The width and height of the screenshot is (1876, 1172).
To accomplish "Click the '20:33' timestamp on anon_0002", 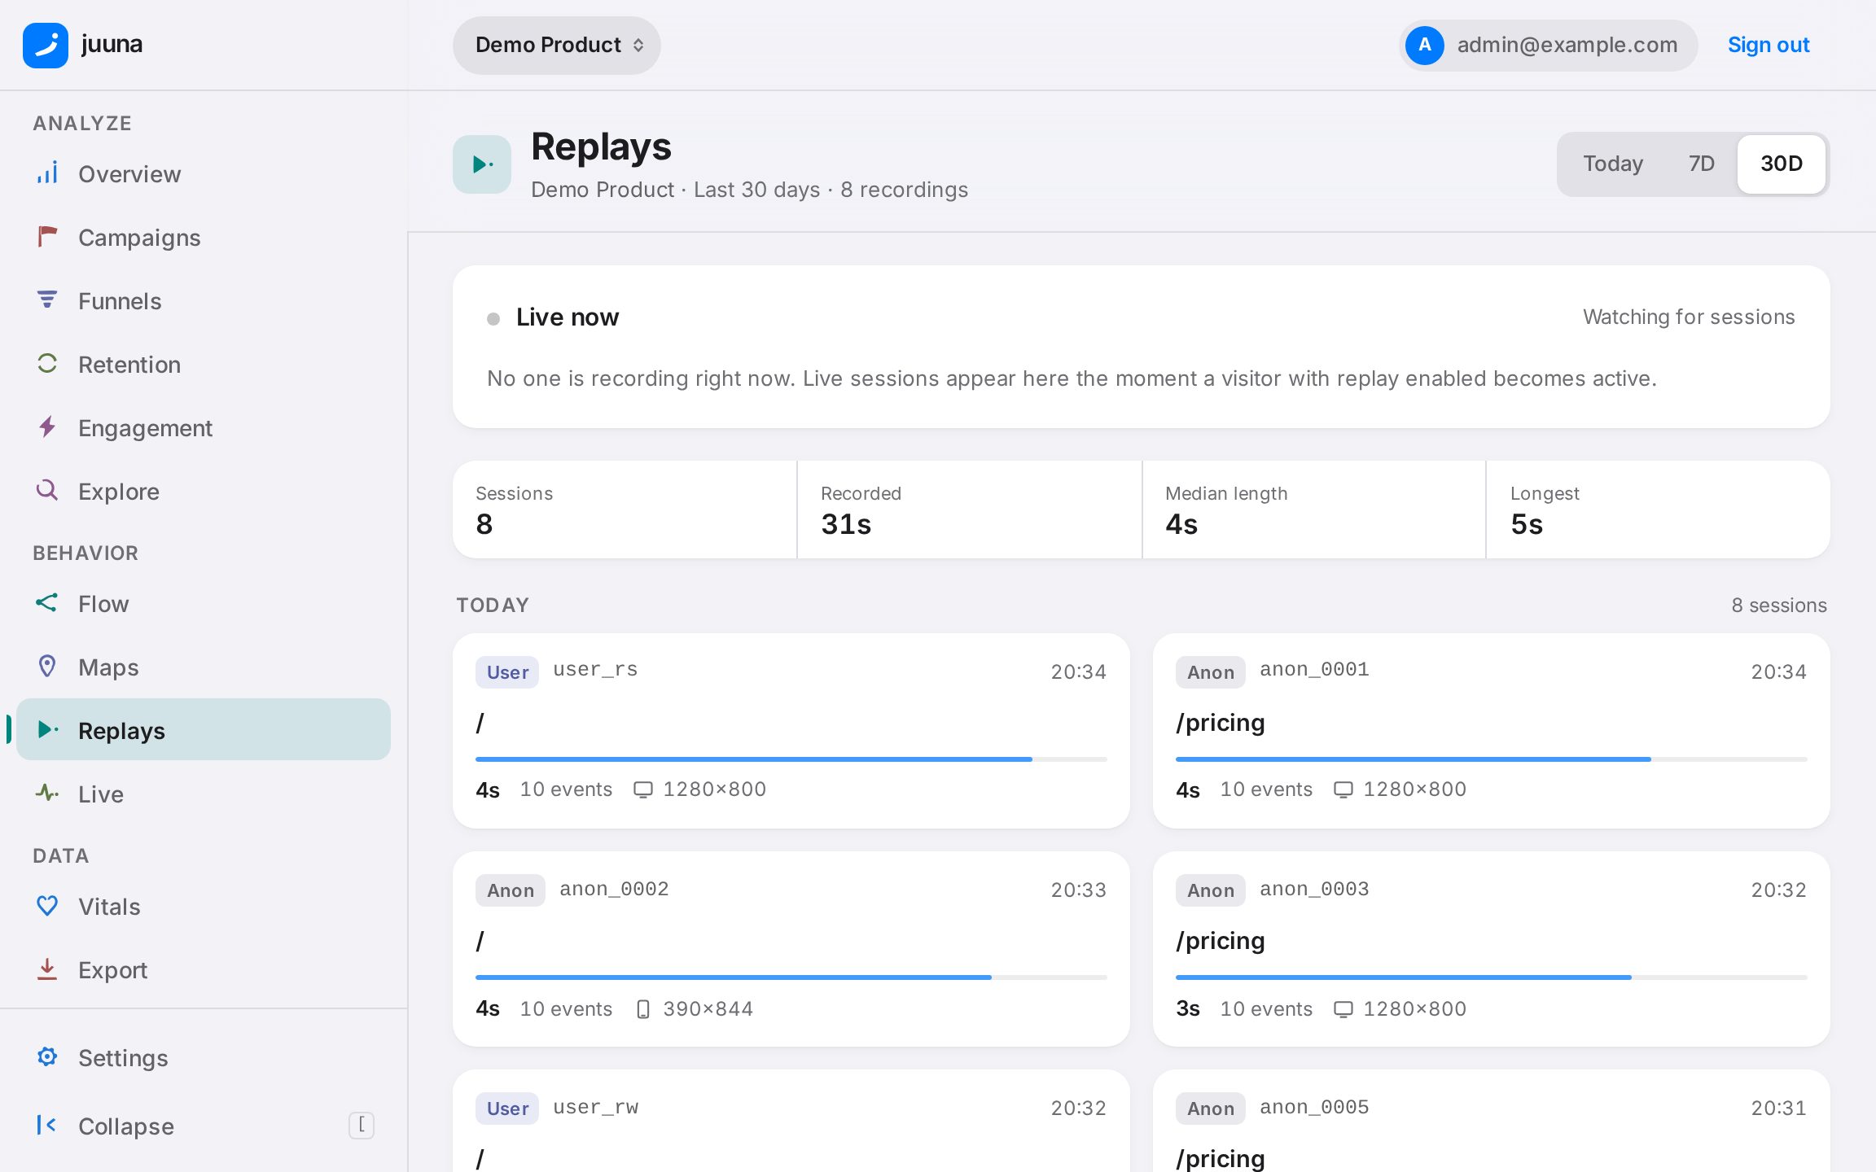I will [x=1078, y=890].
